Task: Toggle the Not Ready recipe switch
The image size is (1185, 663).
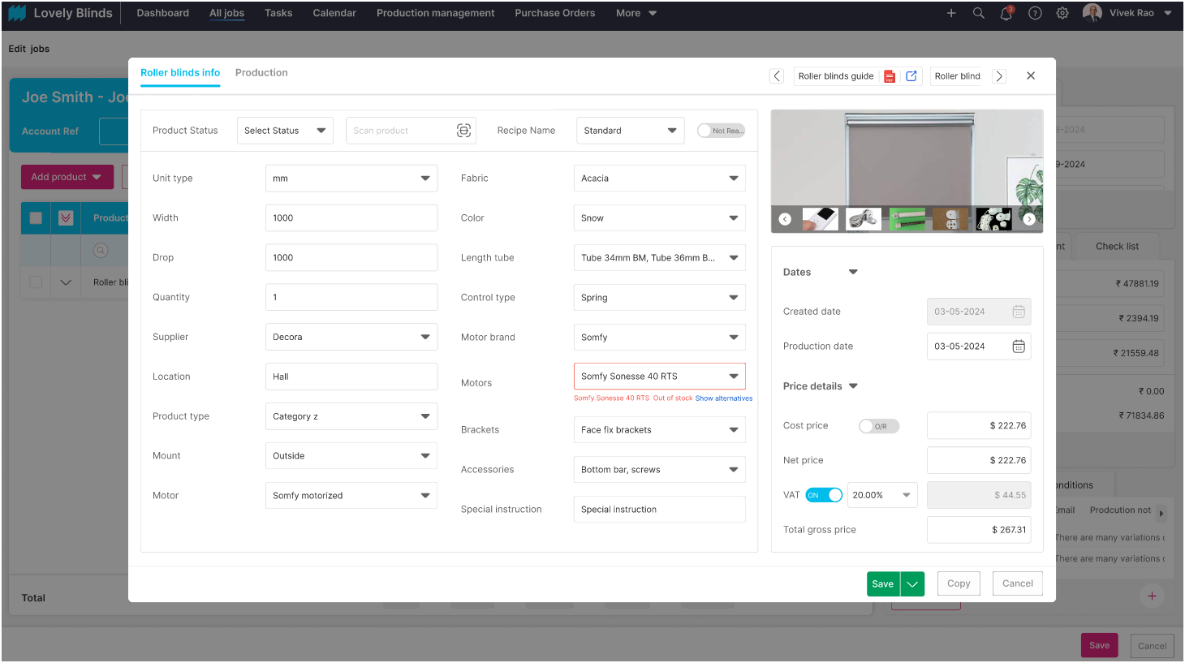Action: tap(721, 131)
